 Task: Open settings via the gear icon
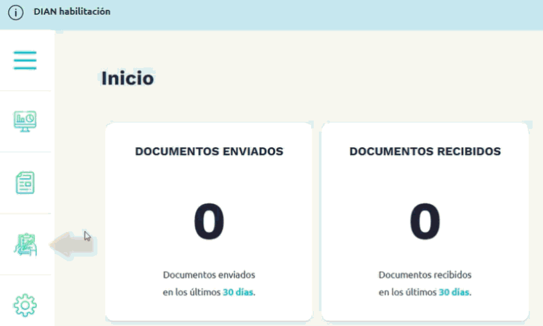25,304
